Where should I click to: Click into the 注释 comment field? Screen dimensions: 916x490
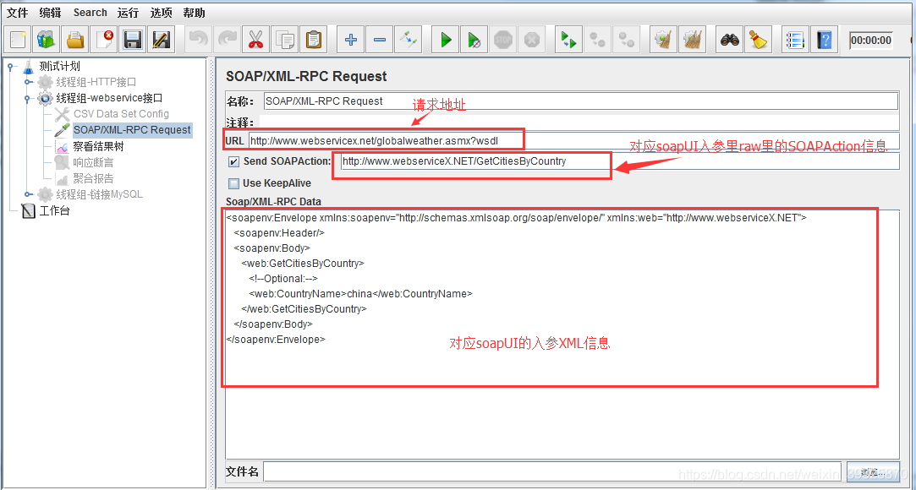point(579,122)
